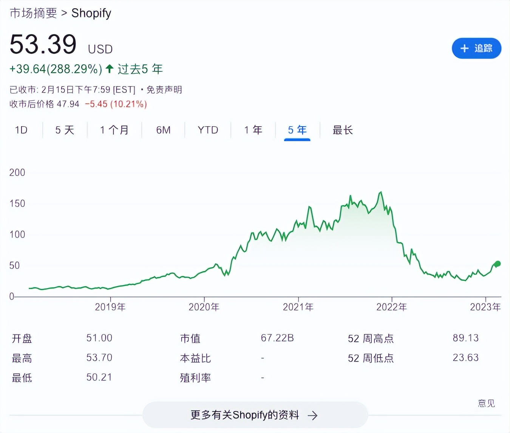Image resolution: width=510 pixels, height=433 pixels.
Task: Show the 最长 maximum range tab
Action: [342, 130]
